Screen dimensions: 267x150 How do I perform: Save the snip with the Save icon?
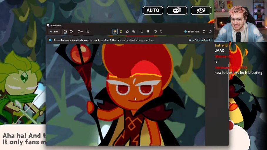tap(204, 32)
